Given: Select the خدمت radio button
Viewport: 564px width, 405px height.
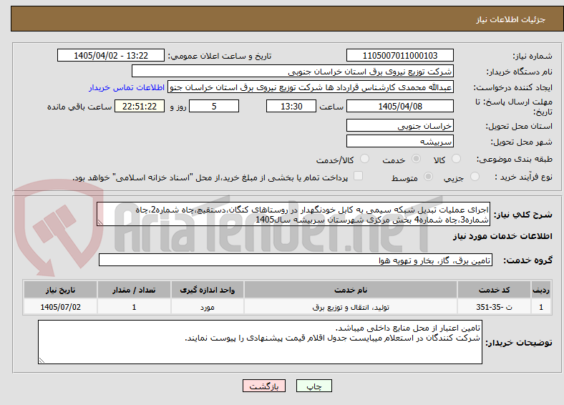Looking at the screenshot, I should pyautogui.click(x=416, y=159).
